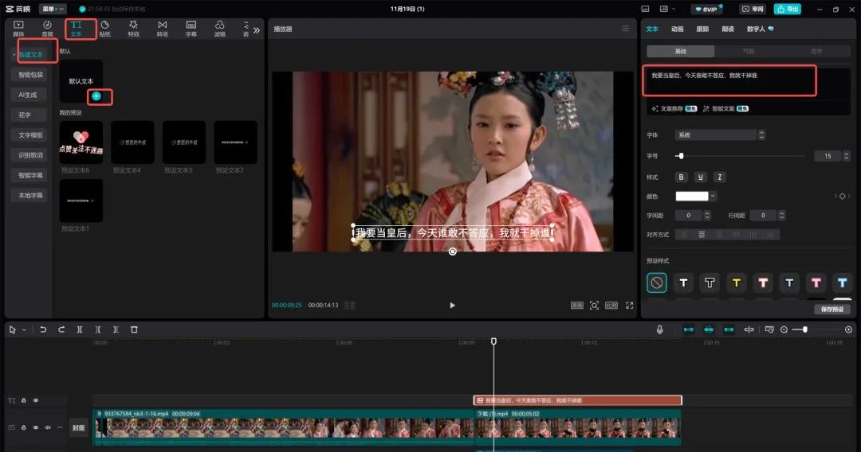
Task: Toggle the video track lock
Action: click(x=24, y=427)
